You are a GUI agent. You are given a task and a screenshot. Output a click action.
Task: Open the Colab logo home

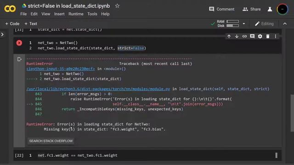[10, 9]
